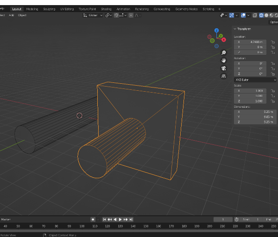Open the overlays settings dropdown arrow
The image size is (278, 237).
(248, 15)
